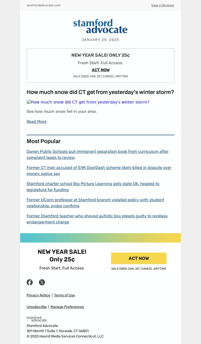Image resolution: width=201 pixels, height=344 pixels.
Task: Click the yellow ACT NOW button
Action: (139, 258)
